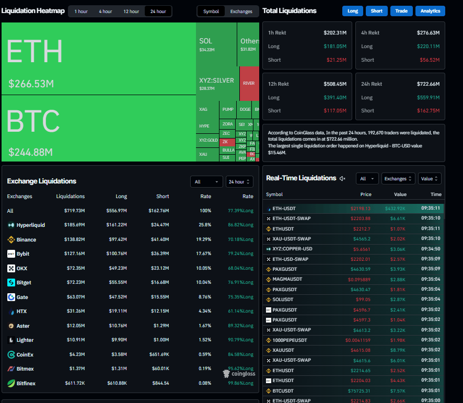Click Binance icon beside MAGMAUSDT row
Viewport: 463px width, 403px height.
(x=269, y=280)
